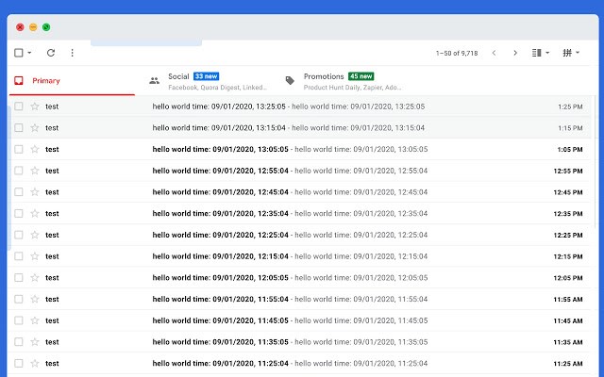Tick the select-all checkbox in toolbar
Image resolution: width=604 pixels, height=377 pixels.
click(19, 53)
